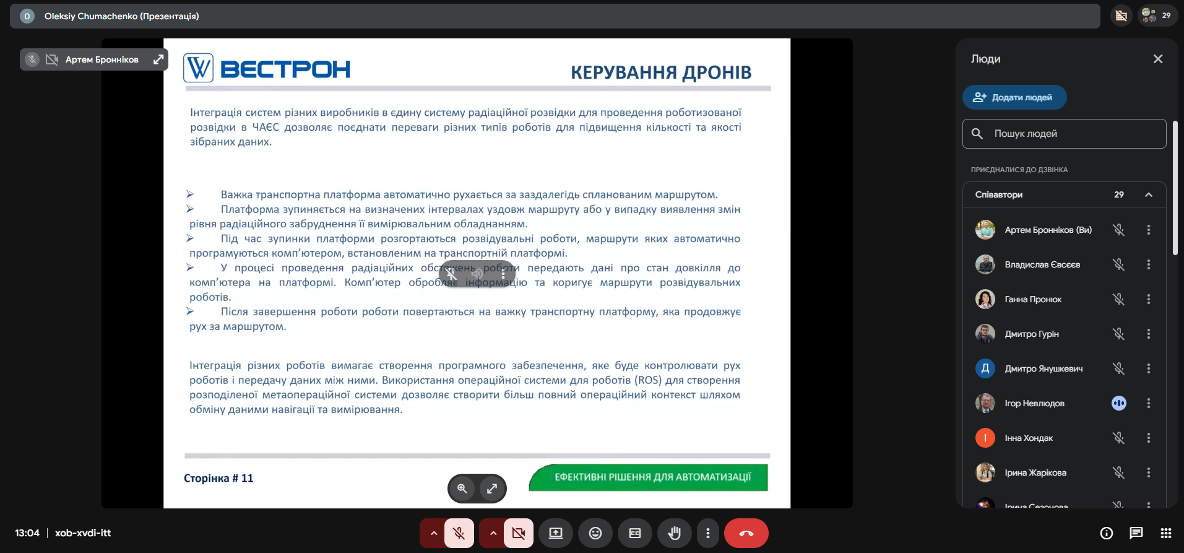Open camera video settings arrow
The width and height of the screenshot is (1184, 553).
pos(493,533)
